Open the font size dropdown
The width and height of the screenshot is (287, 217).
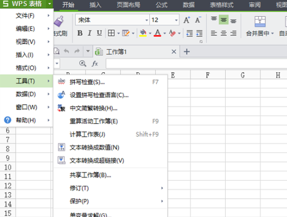(x=176, y=20)
